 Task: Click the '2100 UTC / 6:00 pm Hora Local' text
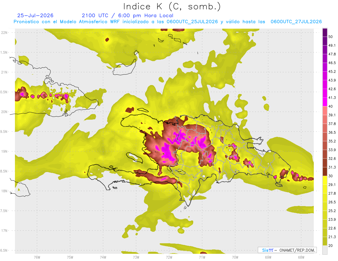pos(127,15)
